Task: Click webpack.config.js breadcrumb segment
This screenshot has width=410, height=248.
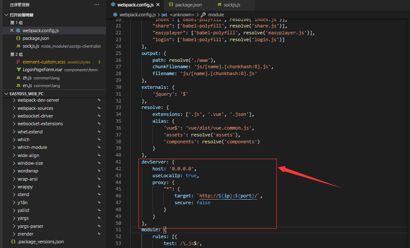Action: (x=137, y=15)
